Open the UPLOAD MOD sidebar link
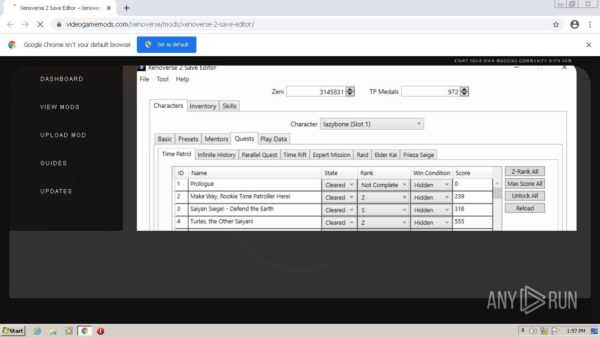600x337 pixels. point(63,135)
